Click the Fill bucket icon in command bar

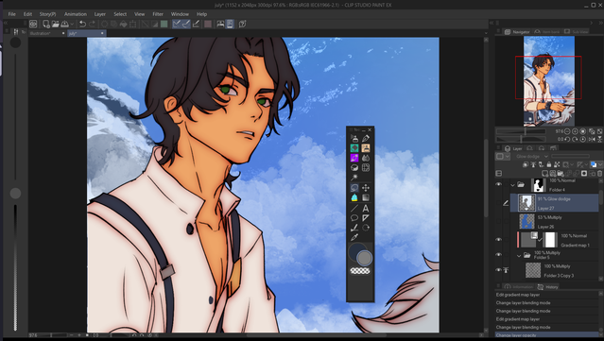pyautogui.click(x=123, y=24)
